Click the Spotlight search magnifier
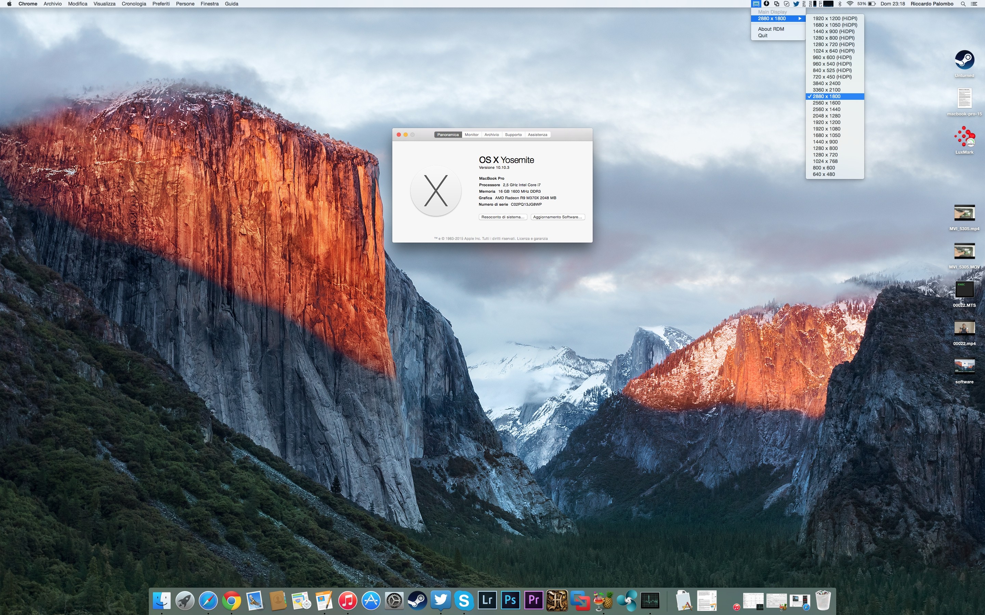The height and width of the screenshot is (615, 985). click(x=963, y=4)
